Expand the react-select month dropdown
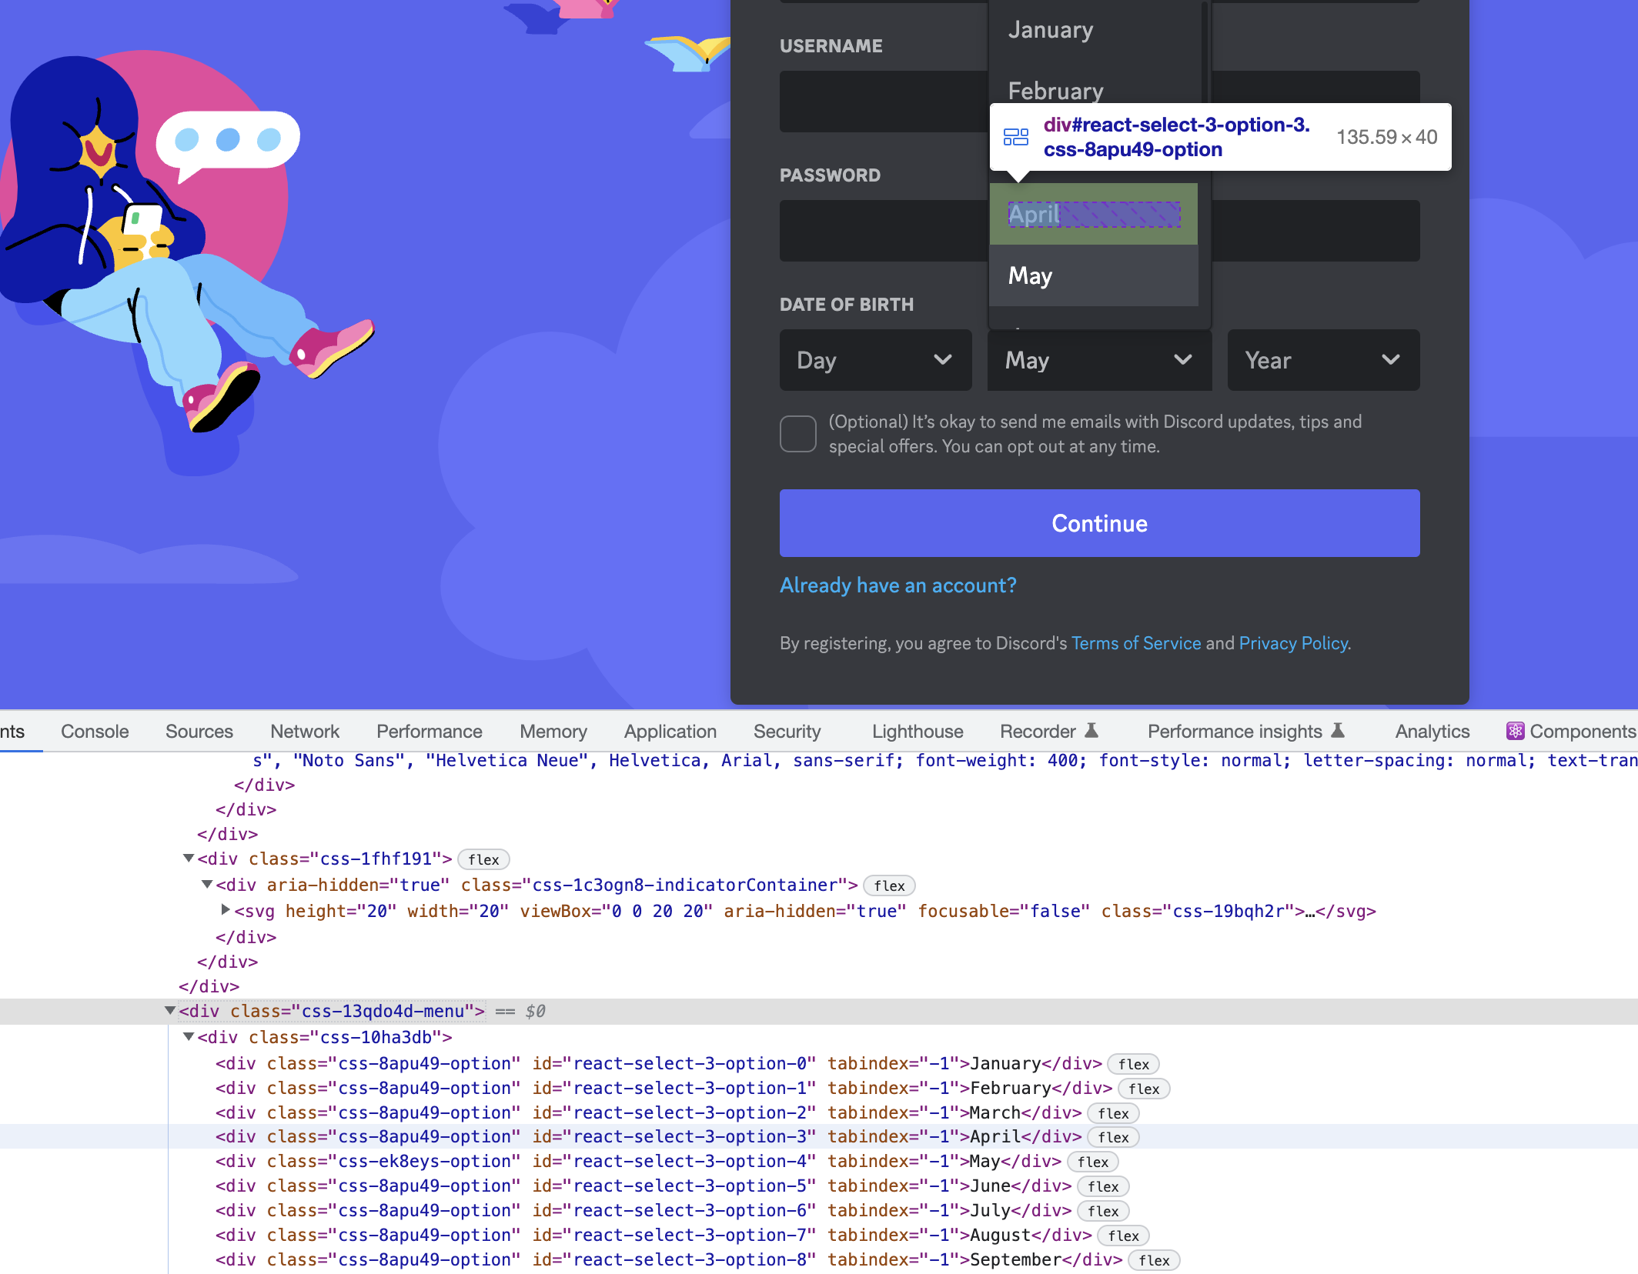The height and width of the screenshot is (1274, 1638). [x=1097, y=360]
